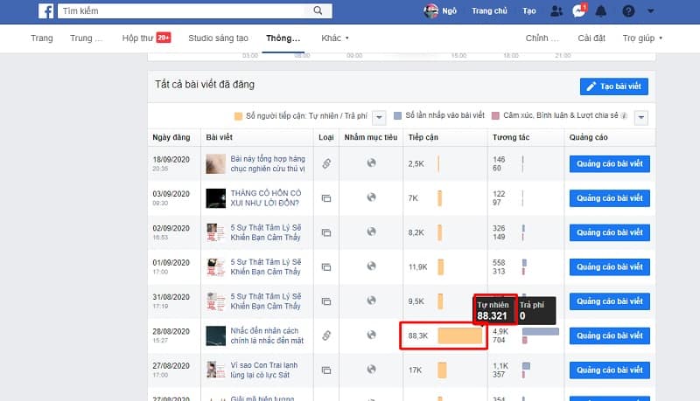Click the Ngày đăng column header
Image resolution: width=700 pixels, height=401 pixels.
(171, 137)
